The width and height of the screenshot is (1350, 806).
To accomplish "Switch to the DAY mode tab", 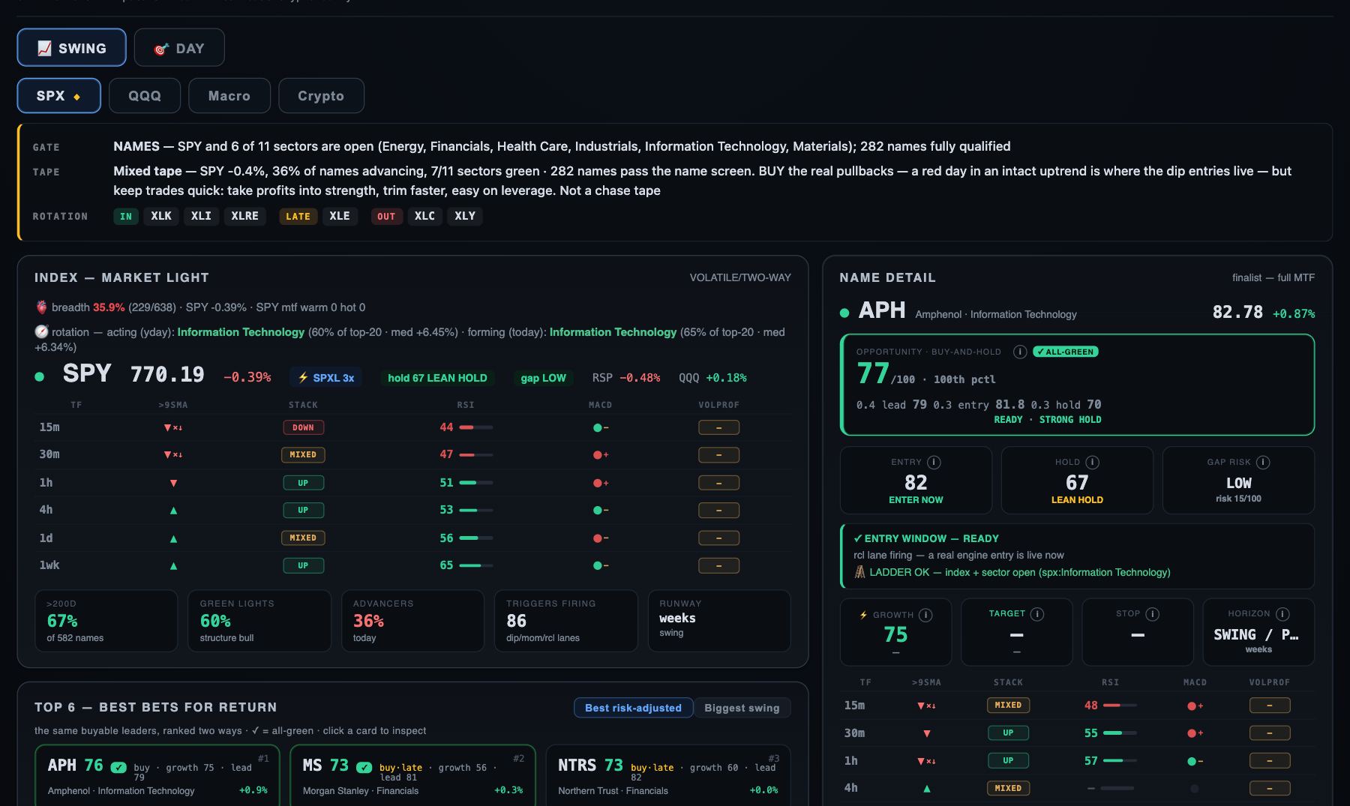I will (x=179, y=47).
